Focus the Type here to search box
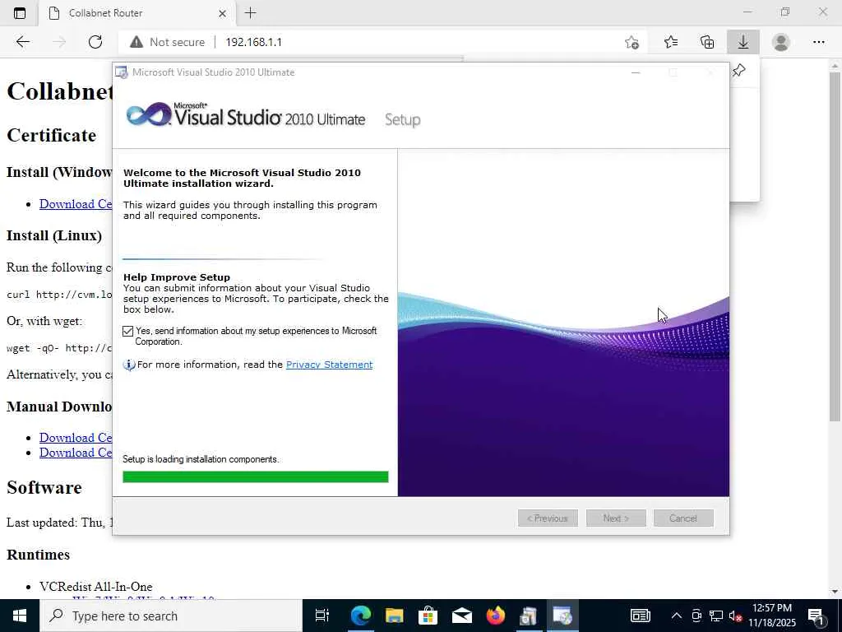 click(x=171, y=616)
